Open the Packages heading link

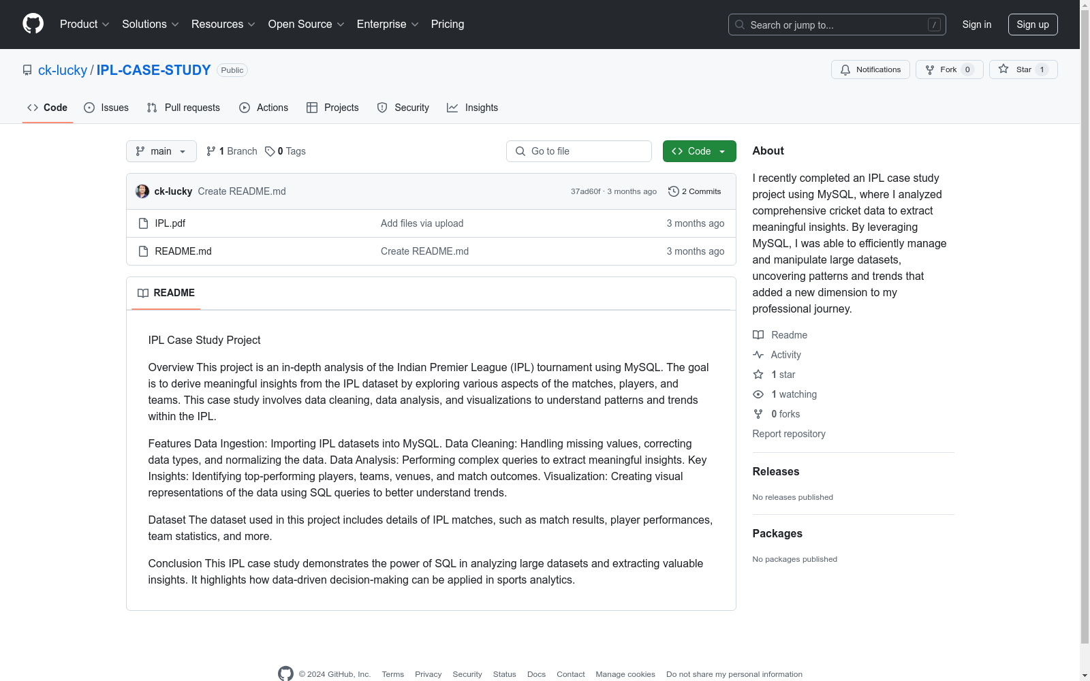tap(777, 533)
